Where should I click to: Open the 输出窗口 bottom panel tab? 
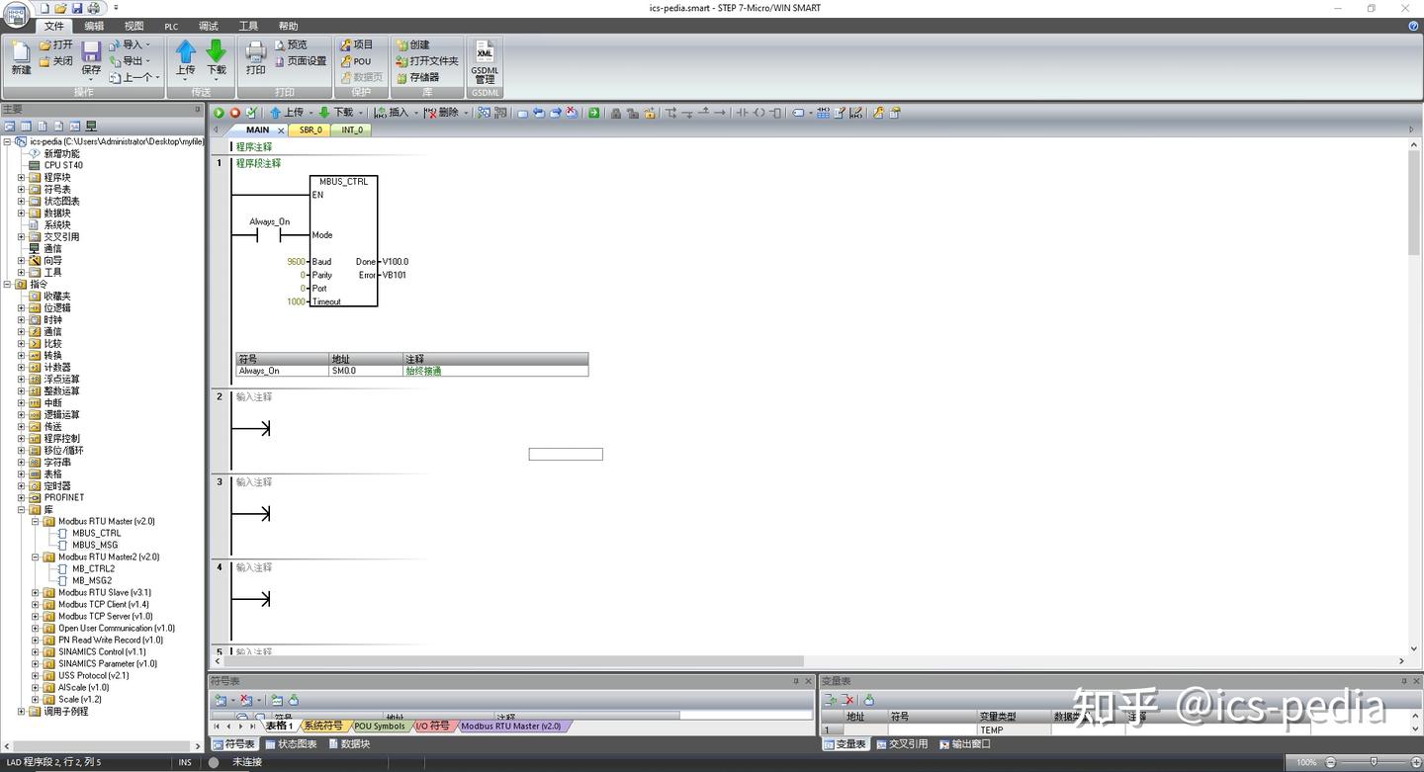tap(964, 744)
